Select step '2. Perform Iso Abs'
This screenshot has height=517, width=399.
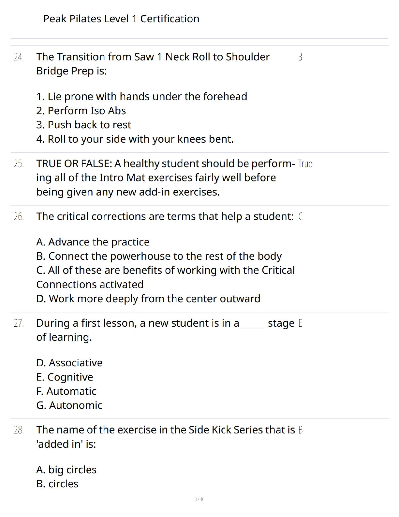[81, 111]
